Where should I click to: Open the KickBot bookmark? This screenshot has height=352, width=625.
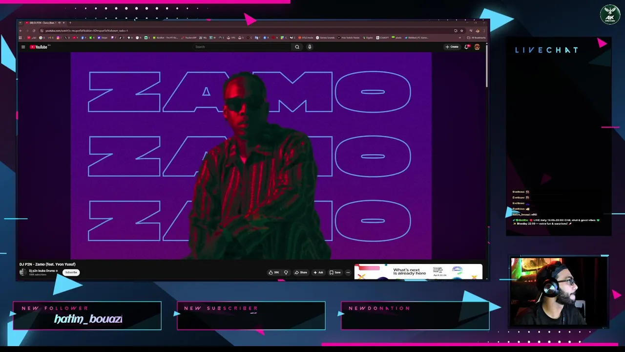coord(165,38)
